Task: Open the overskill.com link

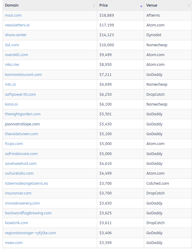Action: 17,55
